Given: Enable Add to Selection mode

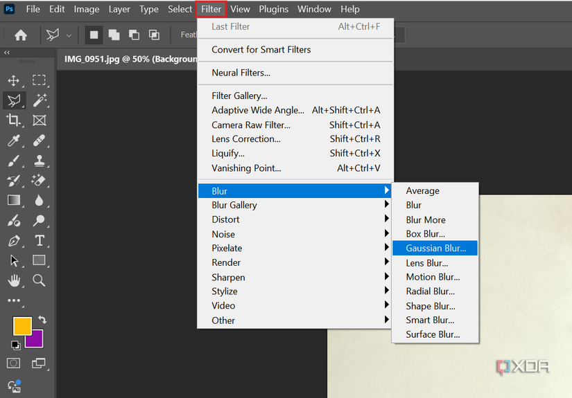Looking at the screenshot, I should 114,35.
